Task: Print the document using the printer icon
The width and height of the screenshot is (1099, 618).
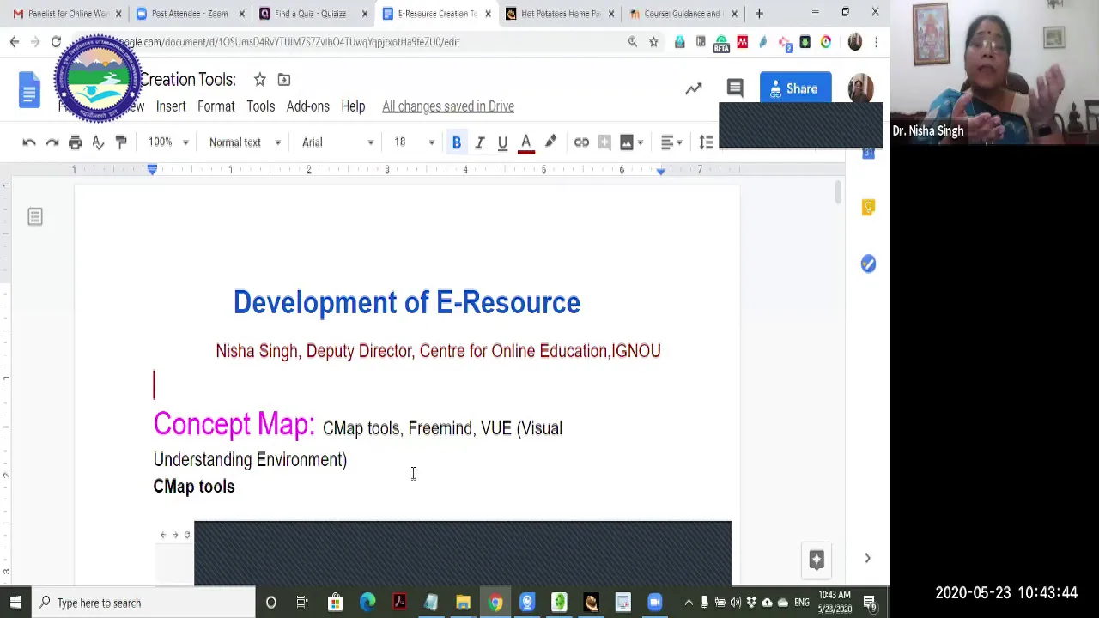Action: pyautogui.click(x=75, y=142)
